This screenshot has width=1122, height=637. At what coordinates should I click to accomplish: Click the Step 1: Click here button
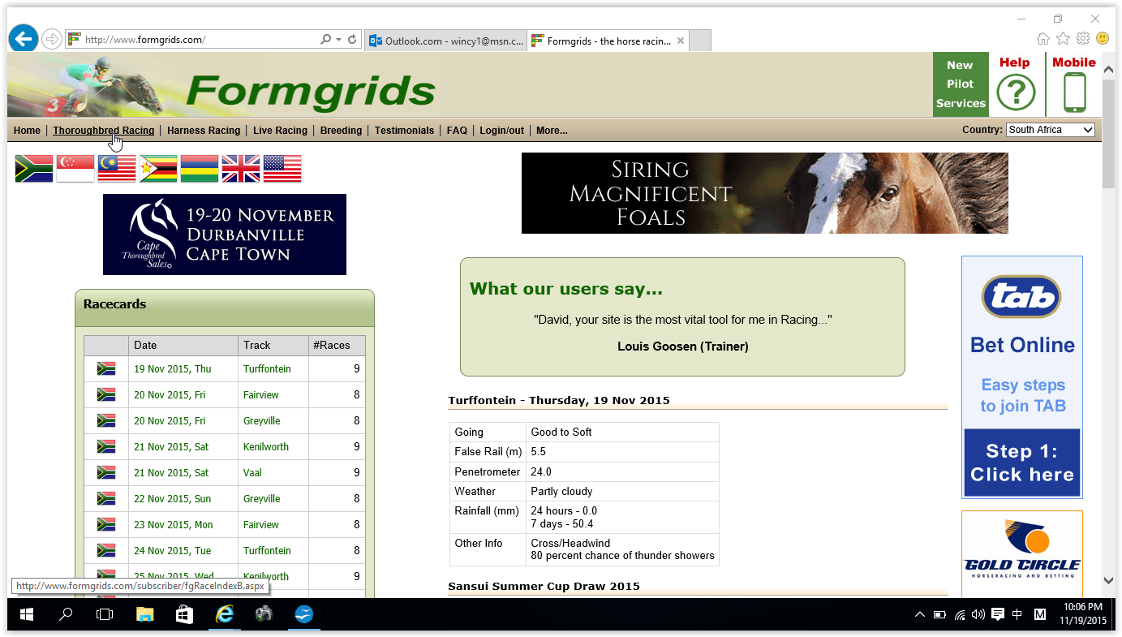coord(1022,463)
